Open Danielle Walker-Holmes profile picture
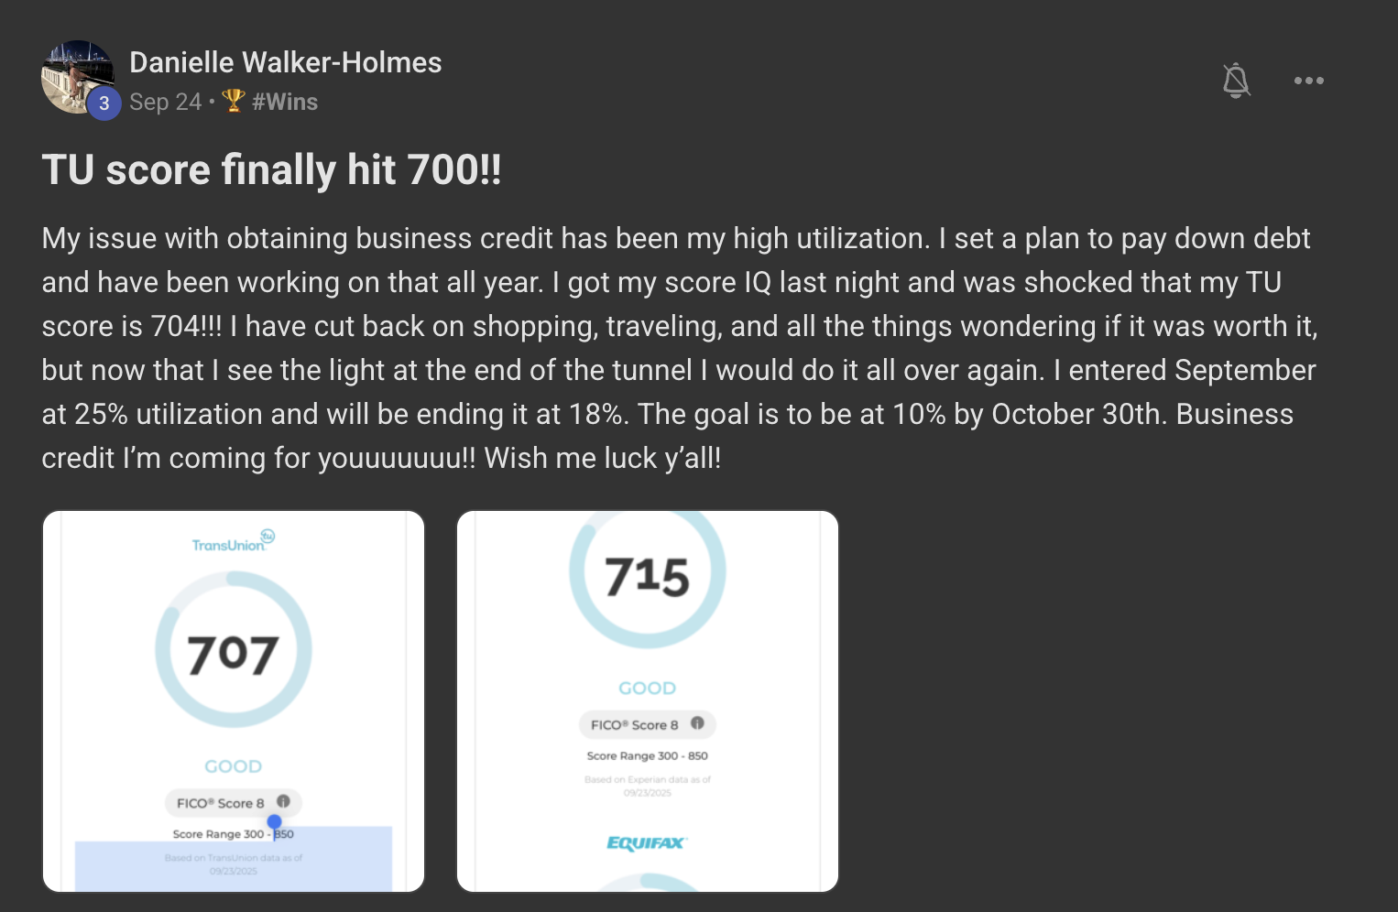The width and height of the screenshot is (1398, 912). point(78,77)
